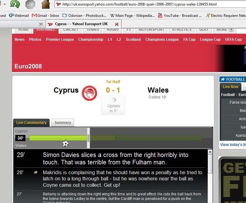Screen dimensions: 246x203
Task: Close the Yahoo! Eurosport UK tab
Action: (x=117, y=24)
